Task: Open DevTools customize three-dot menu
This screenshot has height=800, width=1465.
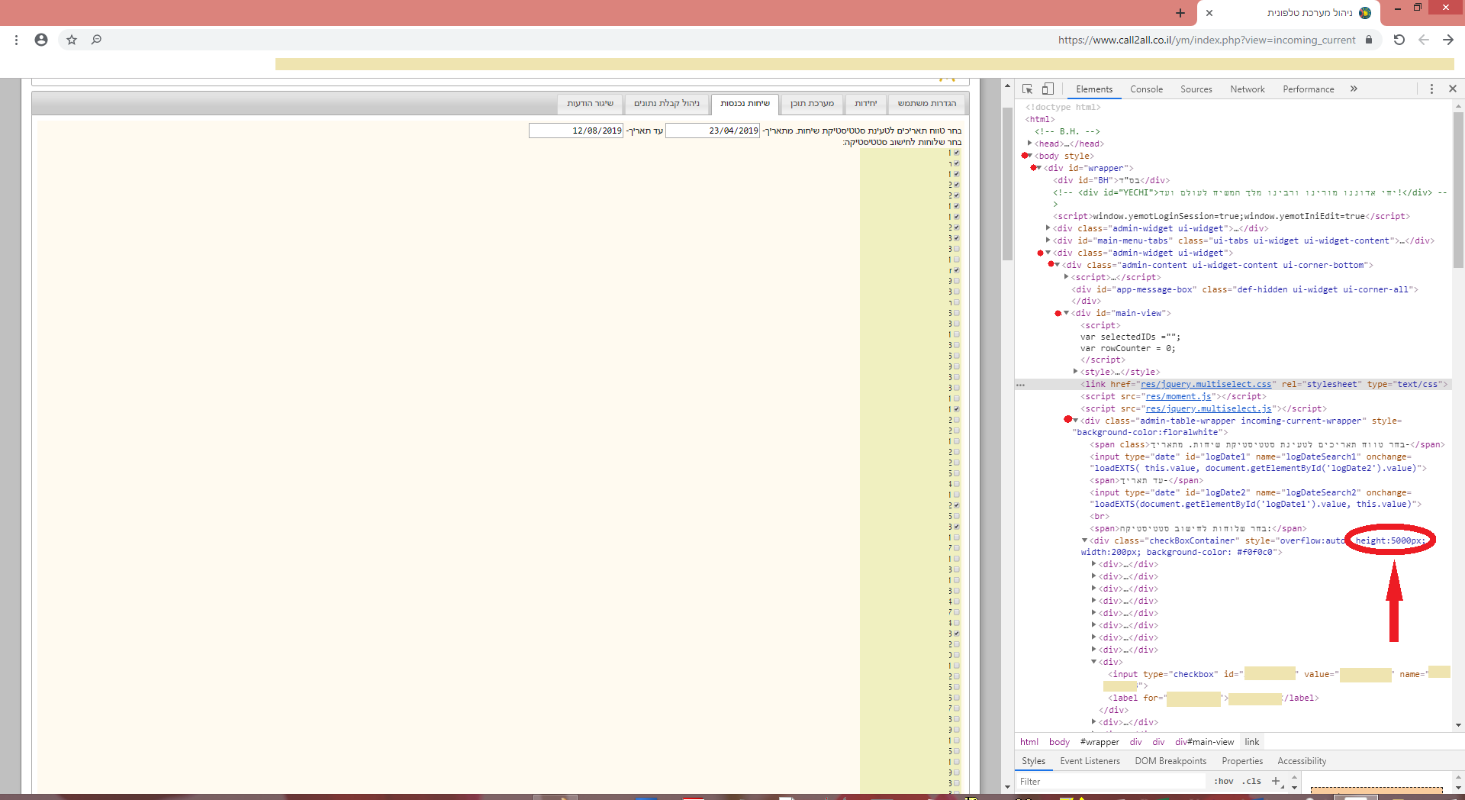Action: 1431,89
